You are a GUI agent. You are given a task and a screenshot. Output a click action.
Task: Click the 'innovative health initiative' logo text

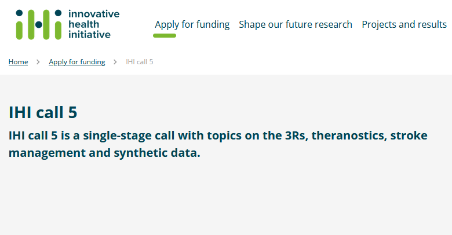[x=94, y=24]
